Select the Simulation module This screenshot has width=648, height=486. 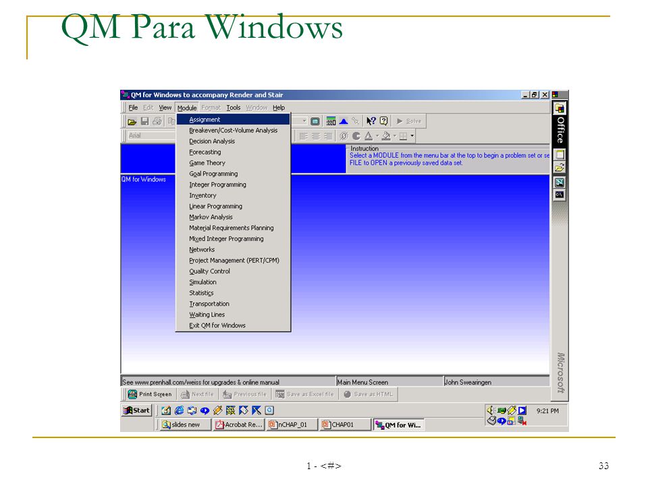(233, 282)
